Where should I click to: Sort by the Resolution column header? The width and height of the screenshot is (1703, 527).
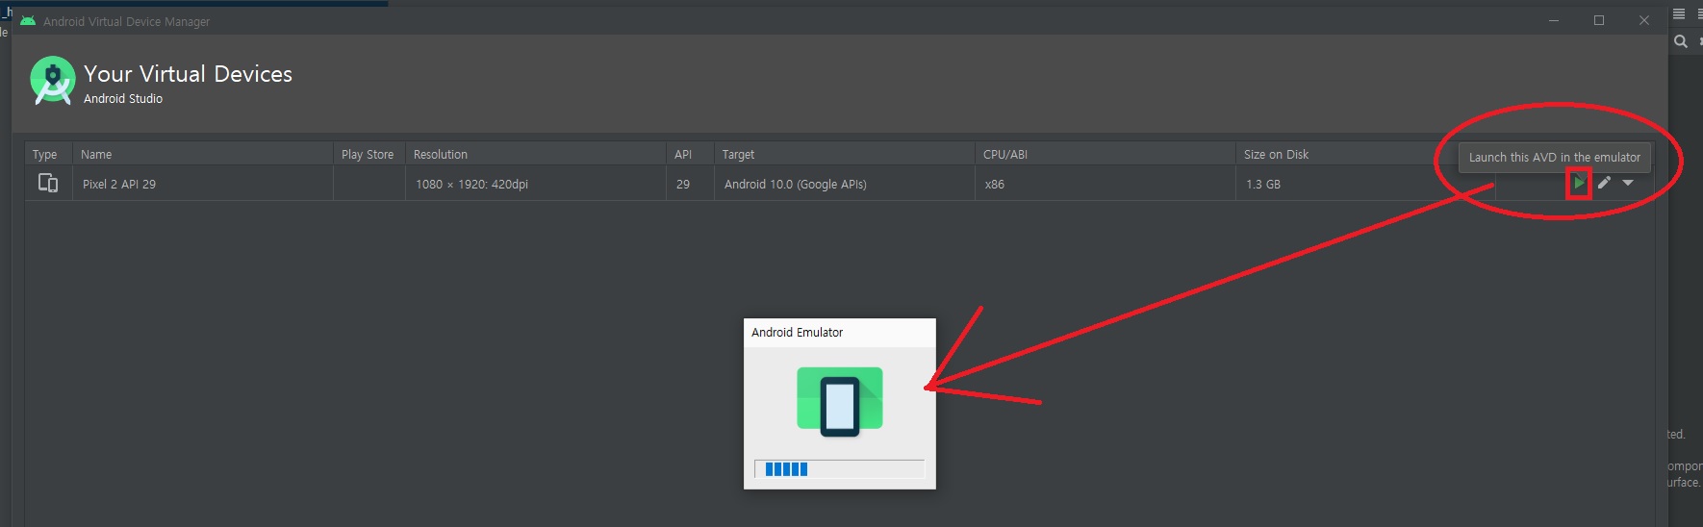coord(536,154)
